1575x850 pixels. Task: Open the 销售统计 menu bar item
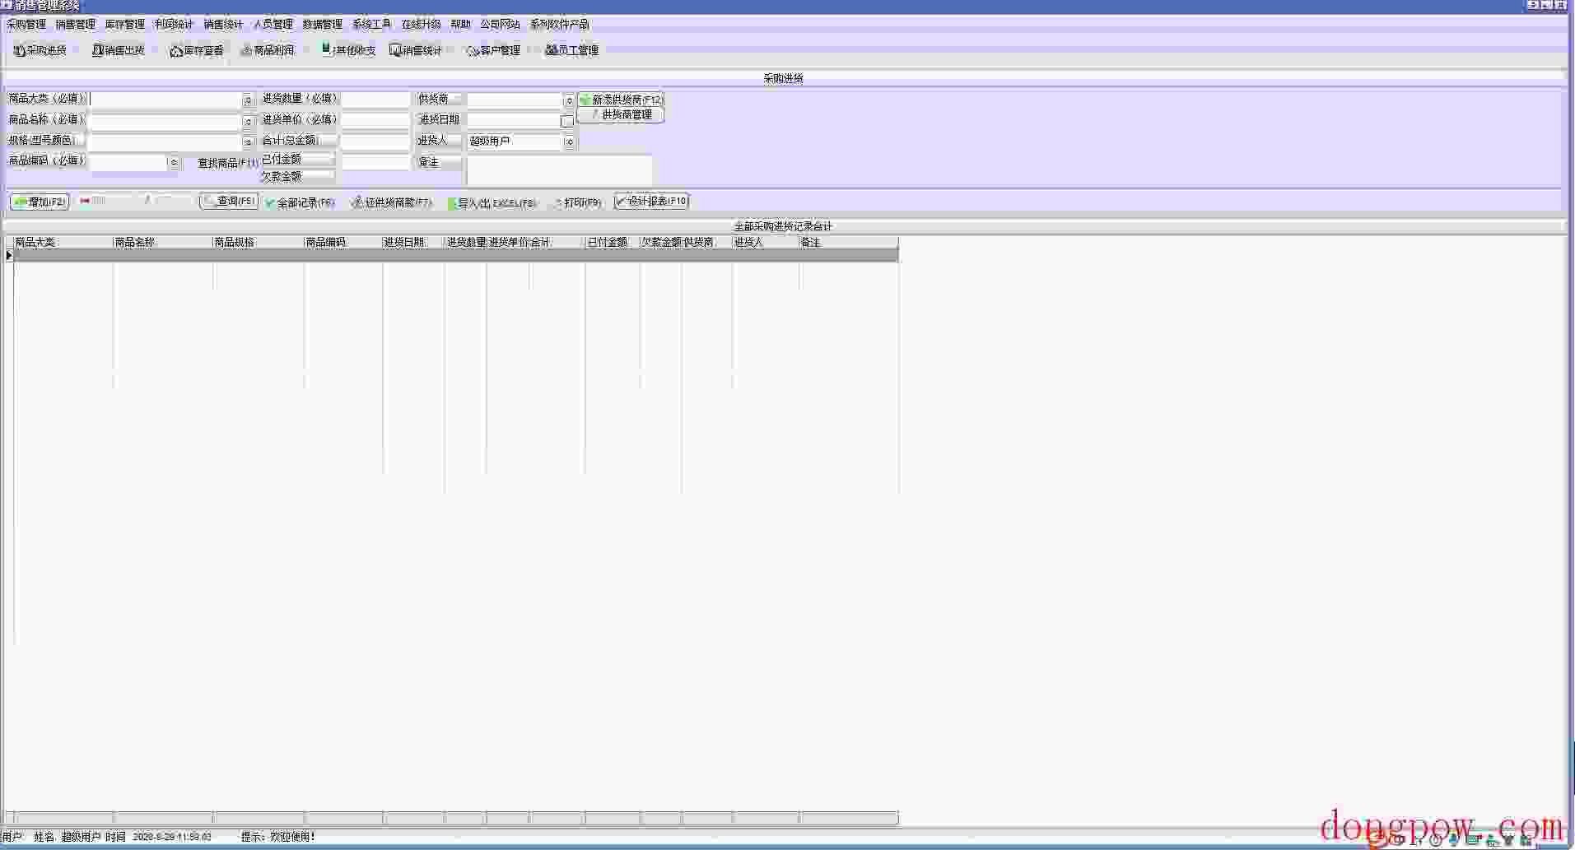click(x=224, y=25)
